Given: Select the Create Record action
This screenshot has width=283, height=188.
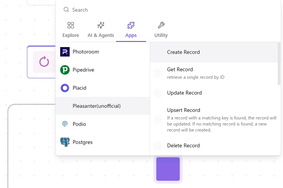Looking at the screenshot, I should pyautogui.click(x=214, y=52).
